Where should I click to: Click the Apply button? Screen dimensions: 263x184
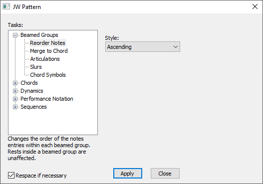pos(127,174)
